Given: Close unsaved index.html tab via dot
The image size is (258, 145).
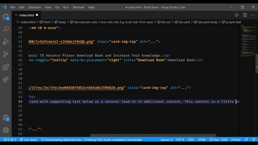Looking at the screenshot, I should (x=37, y=15).
